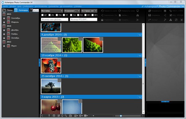Click the magic wand optimize icon
186x119 pixels.
(165, 20)
